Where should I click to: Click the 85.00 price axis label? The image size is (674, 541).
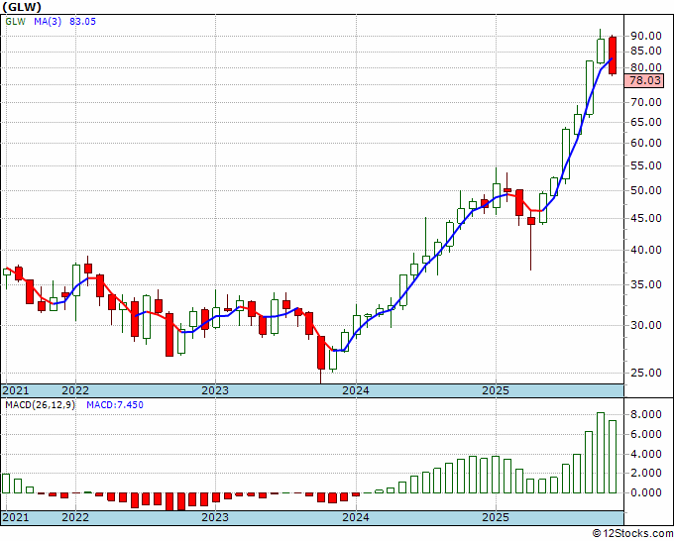(645, 52)
